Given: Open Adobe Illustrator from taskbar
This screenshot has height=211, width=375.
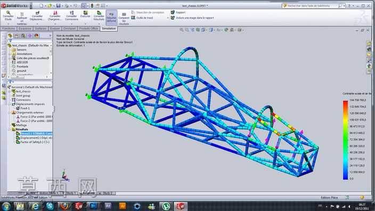Looking at the screenshot, I should [x=122, y=206].
